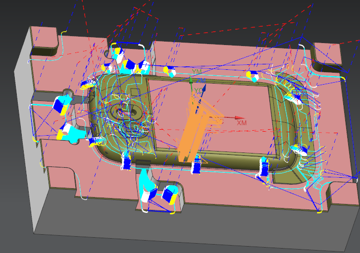Click the red XM axis label
The height and width of the screenshot is (253, 360).
[242, 122]
